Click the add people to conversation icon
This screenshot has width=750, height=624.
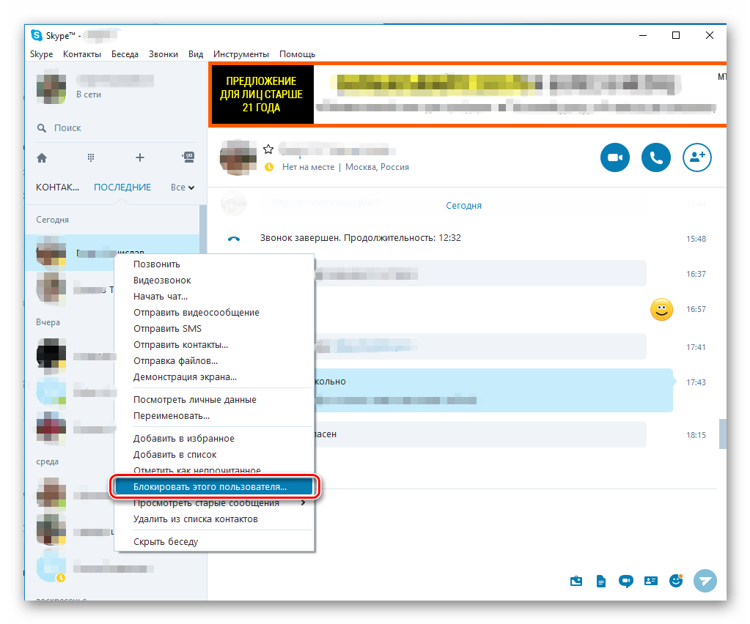[x=696, y=157]
